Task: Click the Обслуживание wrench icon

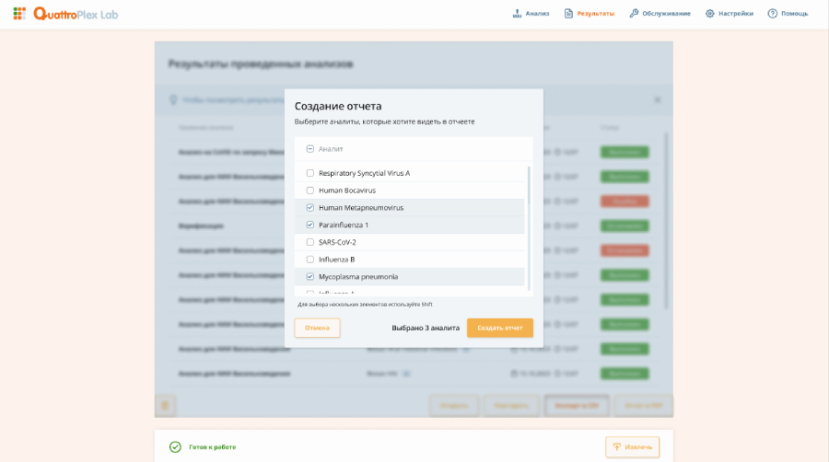Action: pyautogui.click(x=634, y=14)
